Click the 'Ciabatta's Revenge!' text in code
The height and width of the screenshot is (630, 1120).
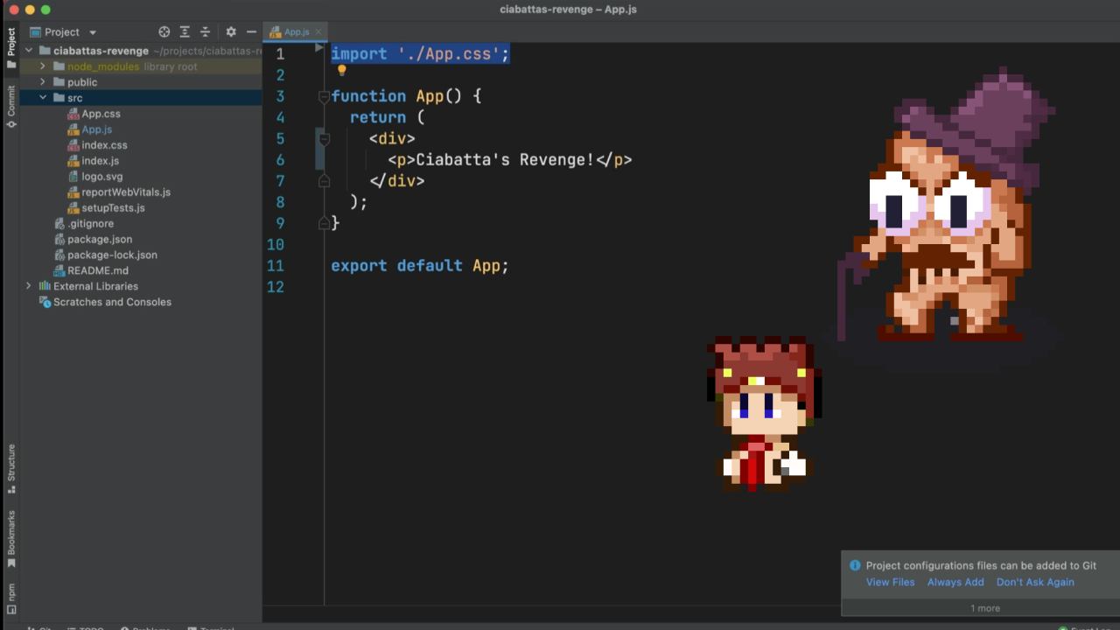tap(505, 159)
